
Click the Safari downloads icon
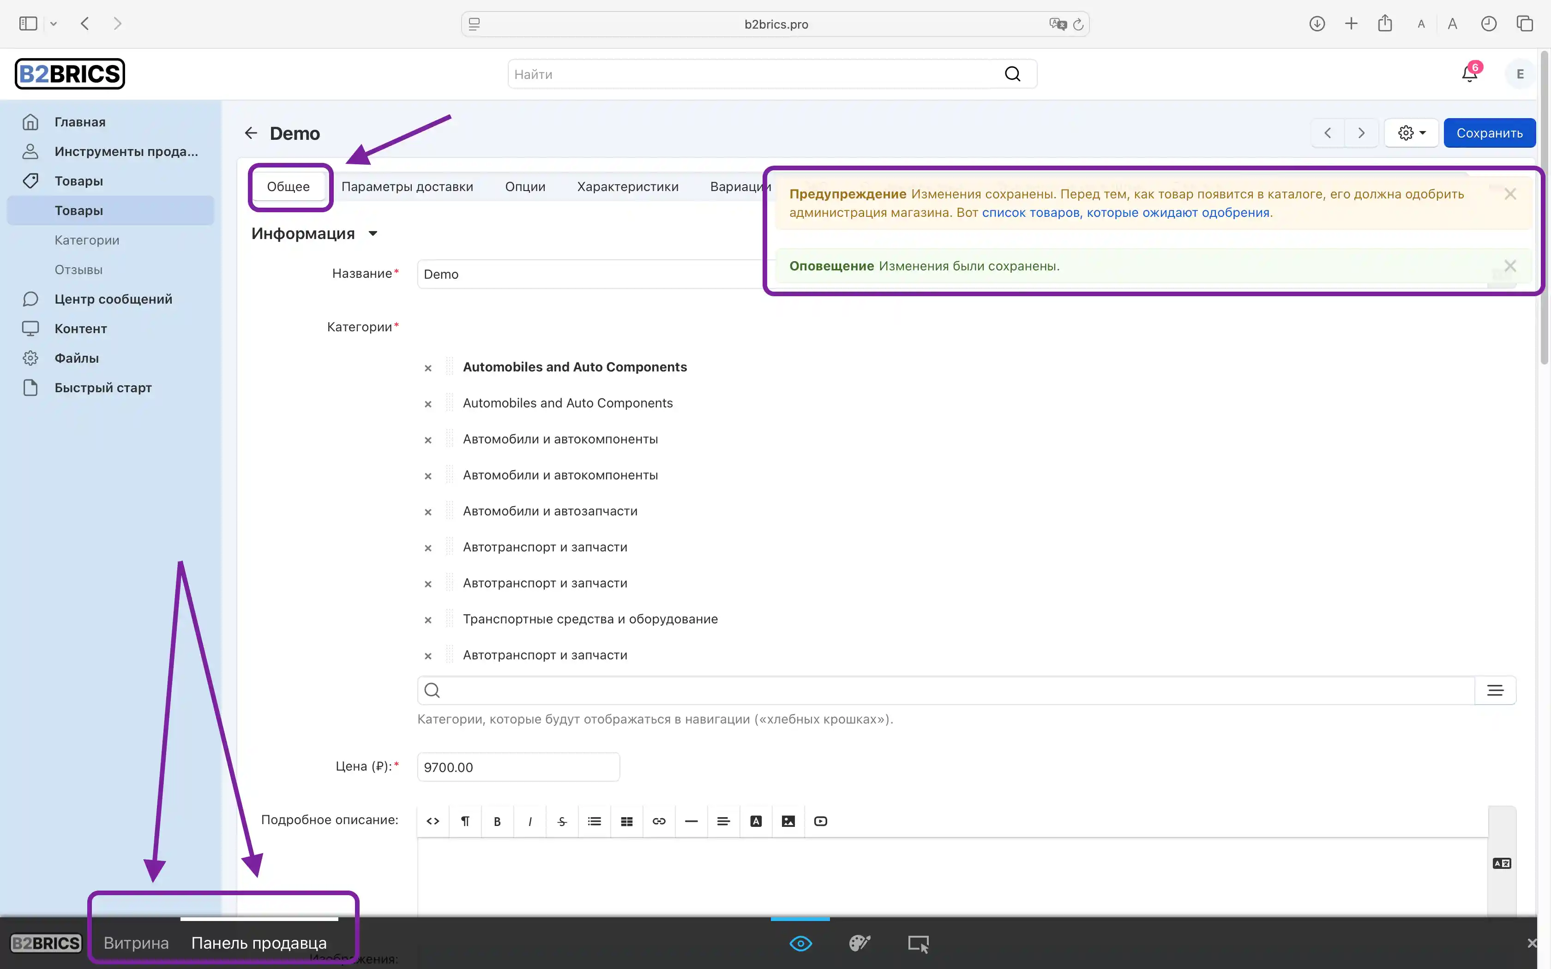click(x=1317, y=24)
